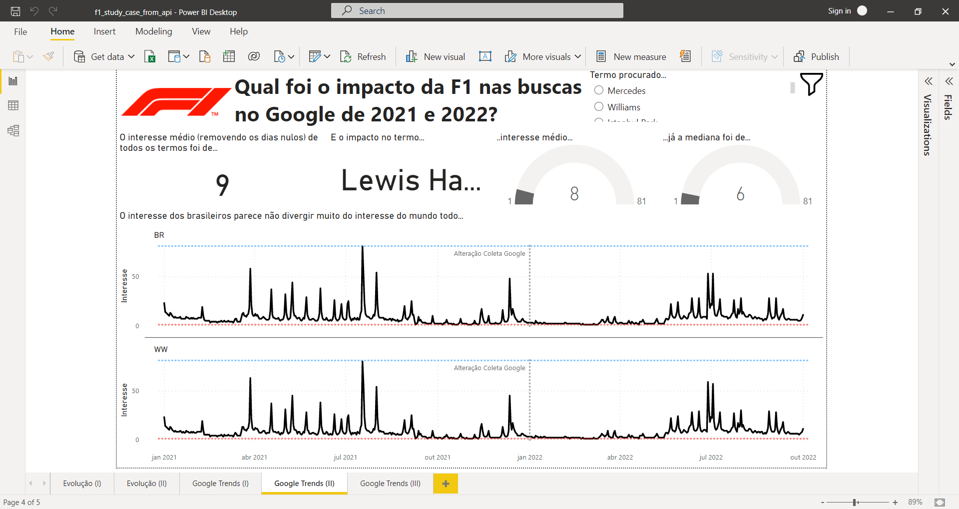Click the New visual button
Screen dimensions: 959x509
(435, 56)
